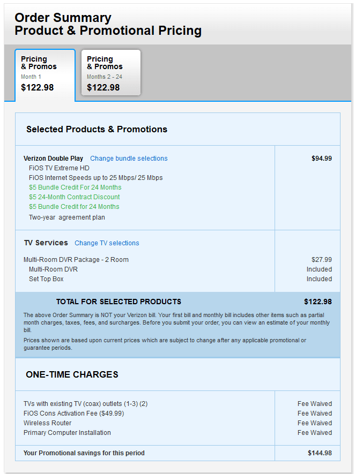
Task: Select the Month 1 pricing tab
Action: (45, 74)
